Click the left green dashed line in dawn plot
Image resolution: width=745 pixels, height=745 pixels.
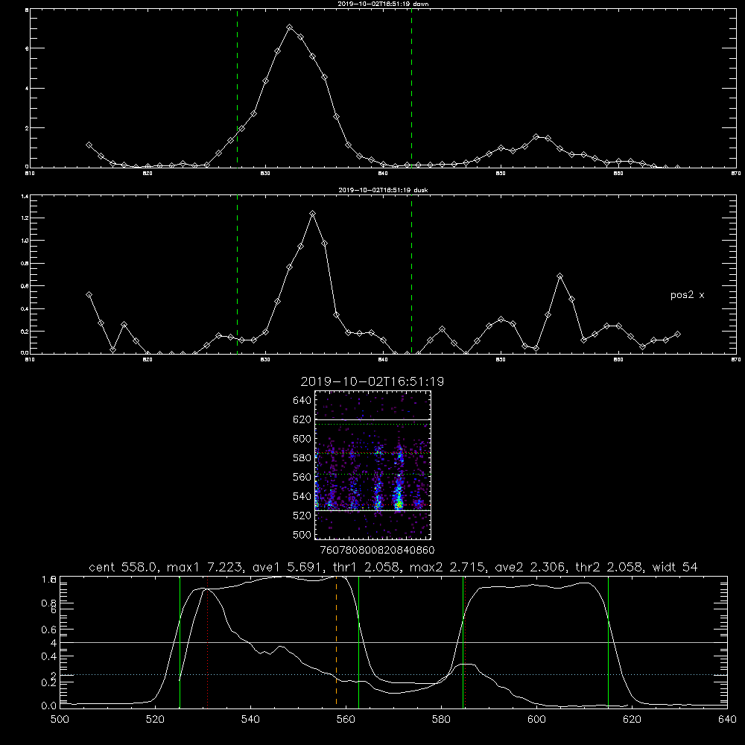pyautogui.click(x=237, y=89)
